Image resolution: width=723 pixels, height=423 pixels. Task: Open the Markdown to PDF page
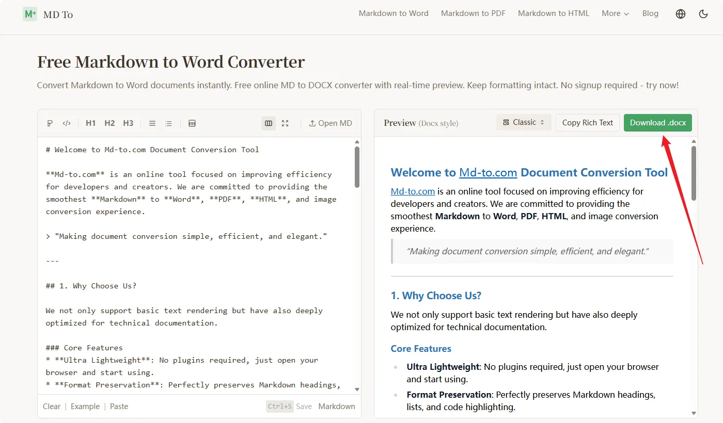coord(473,13)
